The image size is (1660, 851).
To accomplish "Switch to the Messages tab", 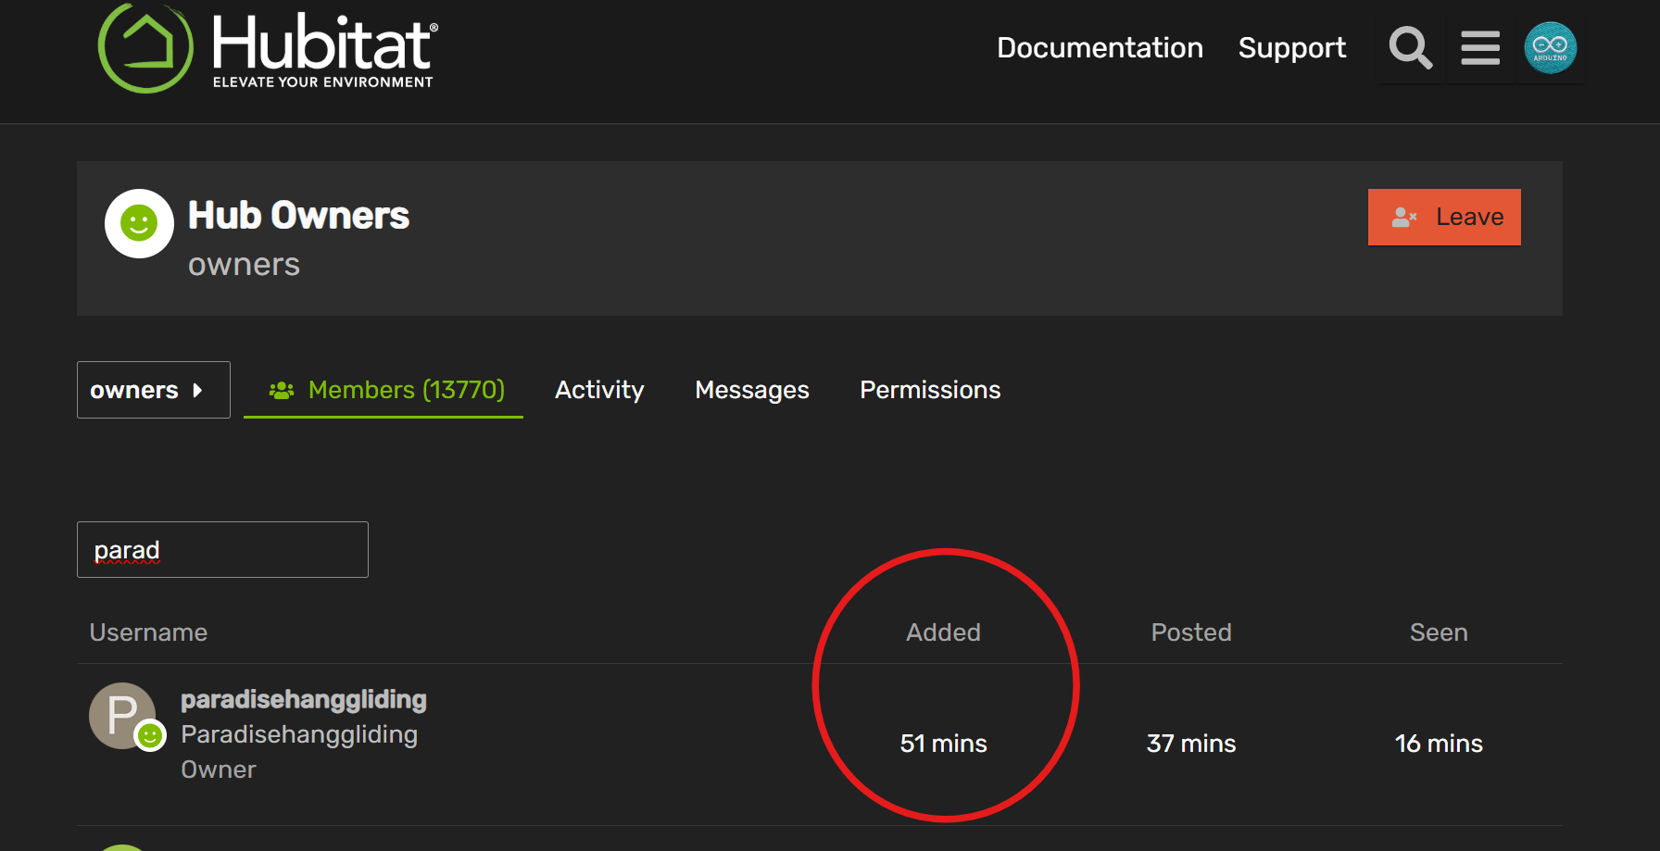I will [752, 390].
